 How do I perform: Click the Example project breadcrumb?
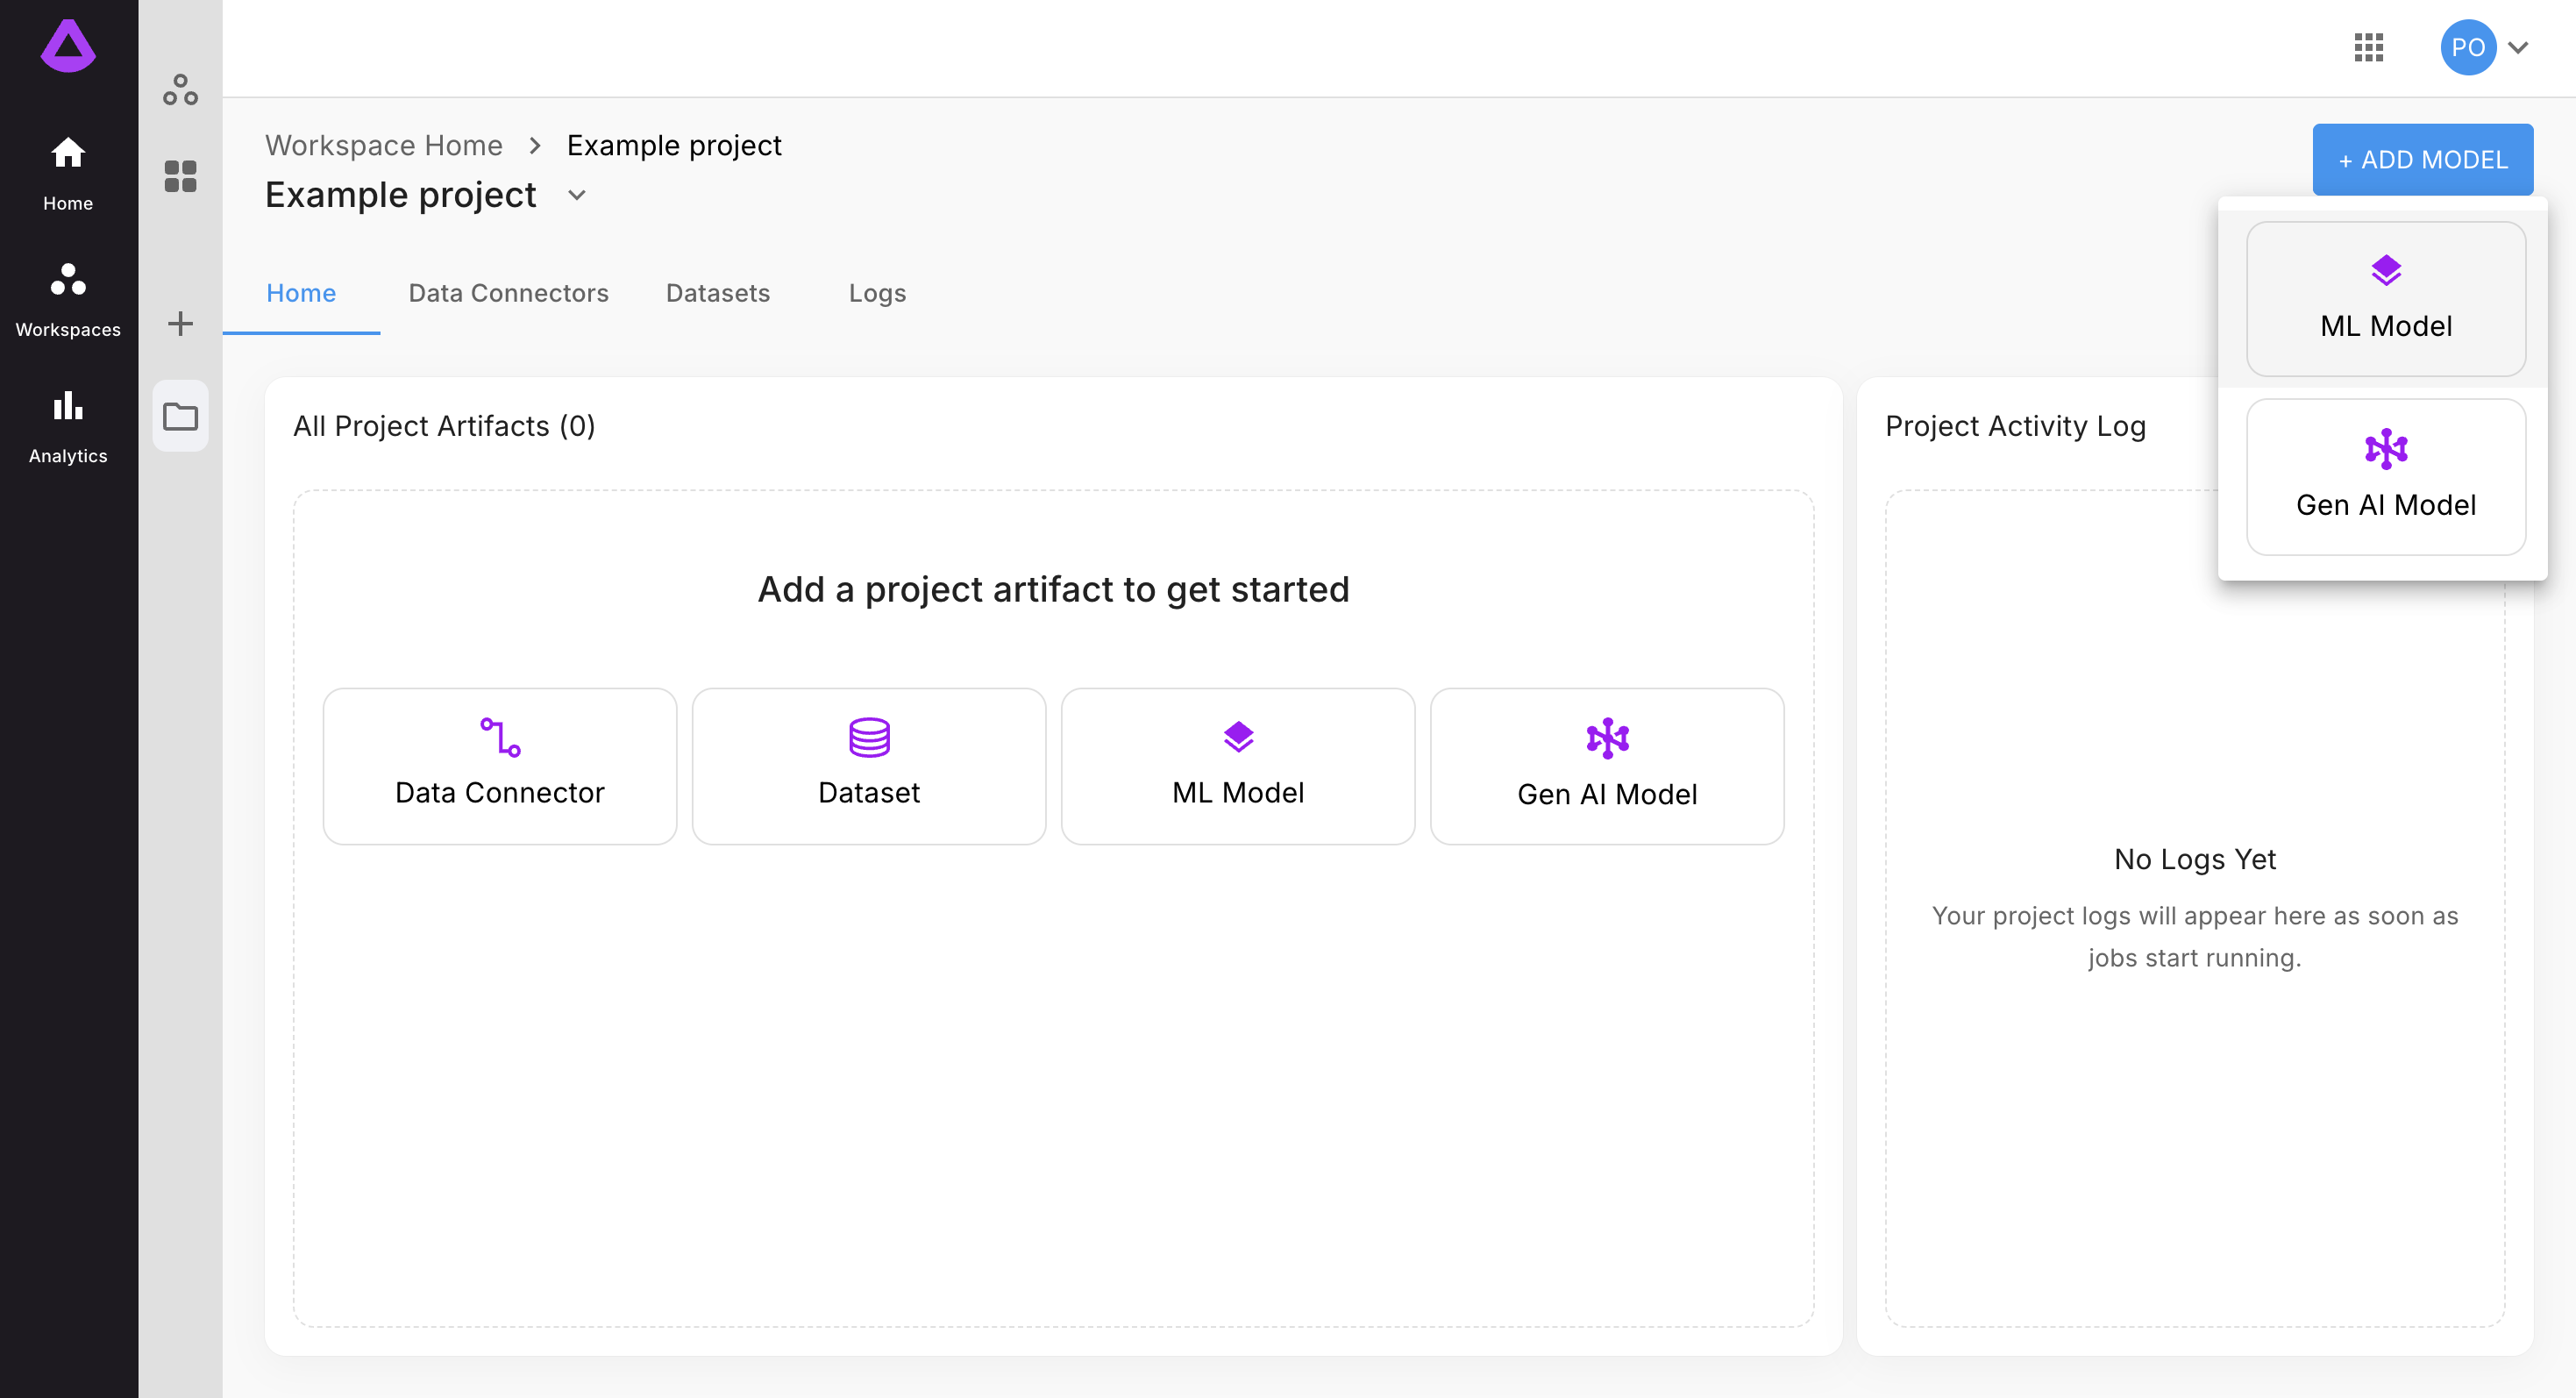(x=673, y=145)
